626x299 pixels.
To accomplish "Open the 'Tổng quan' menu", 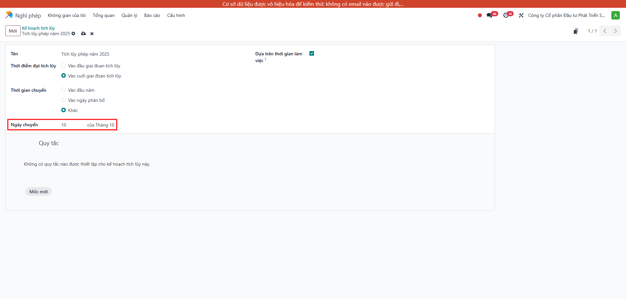I will (x=104, y=15).
